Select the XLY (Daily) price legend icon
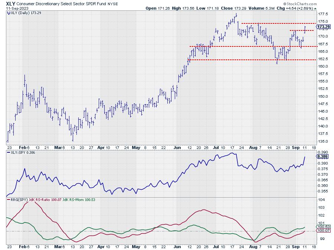 pyautogui.click(x=8, y=13)
